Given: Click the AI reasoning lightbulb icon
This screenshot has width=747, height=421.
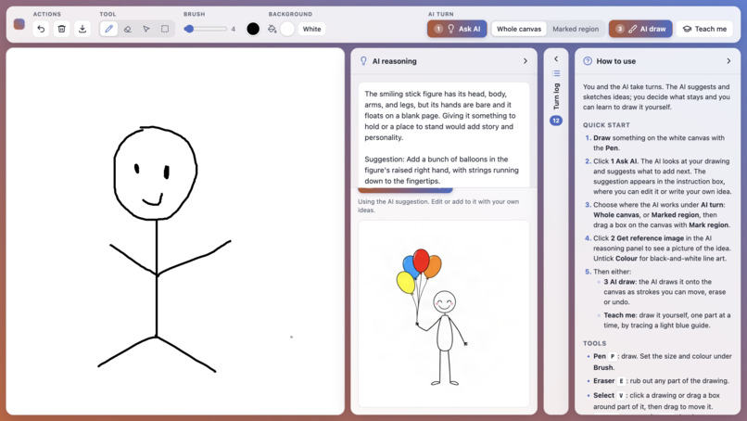Looking at the screenshot, I should click(x=363, y=61).
